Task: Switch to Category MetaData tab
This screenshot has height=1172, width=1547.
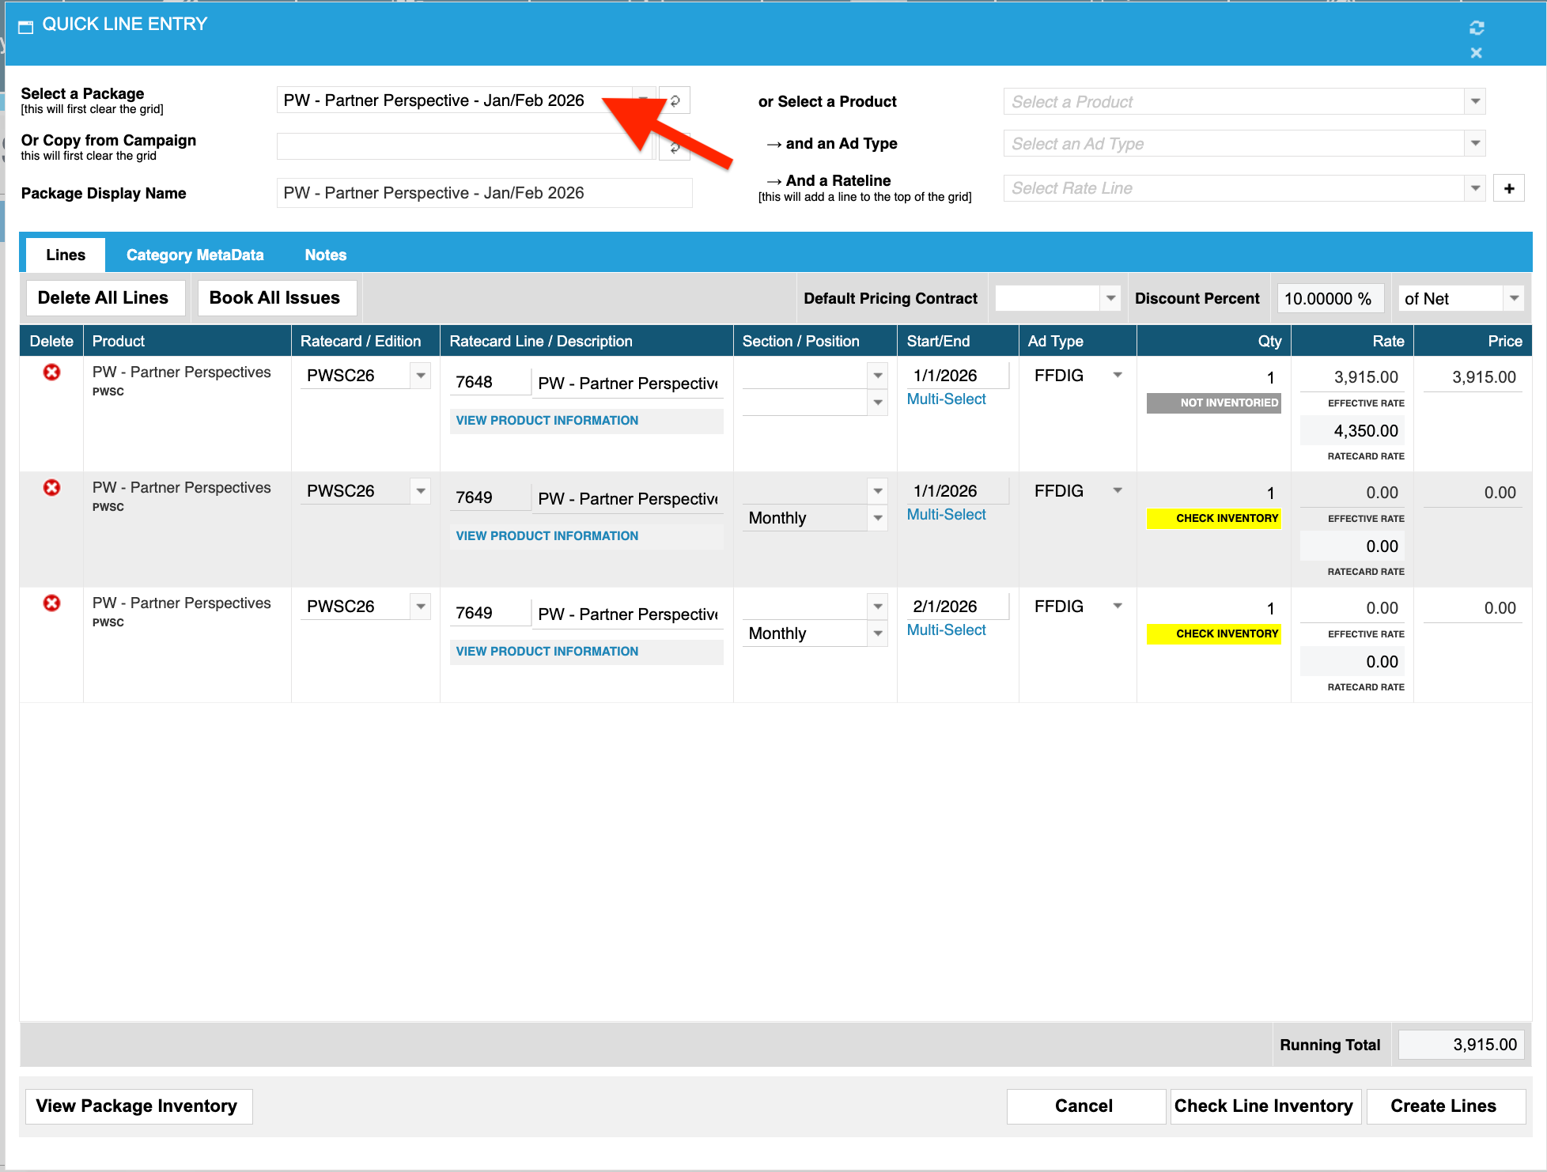Action: point(195,255)
